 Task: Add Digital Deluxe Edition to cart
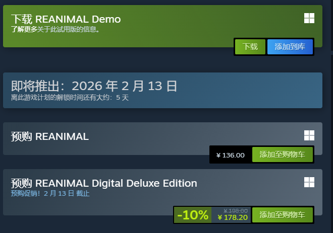(x=282, y=215)
